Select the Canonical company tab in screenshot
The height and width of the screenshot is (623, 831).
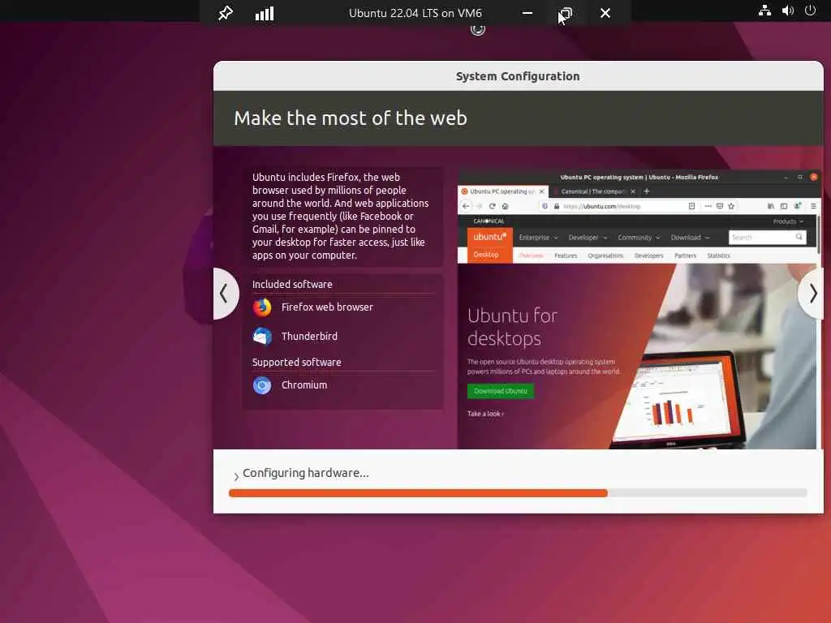point(593,191)
